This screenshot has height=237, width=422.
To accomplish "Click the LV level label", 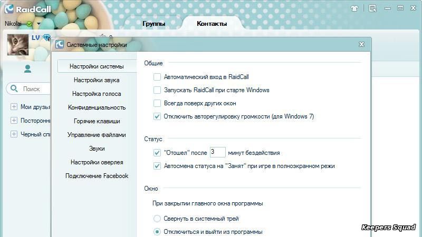I will coord(35,37).
